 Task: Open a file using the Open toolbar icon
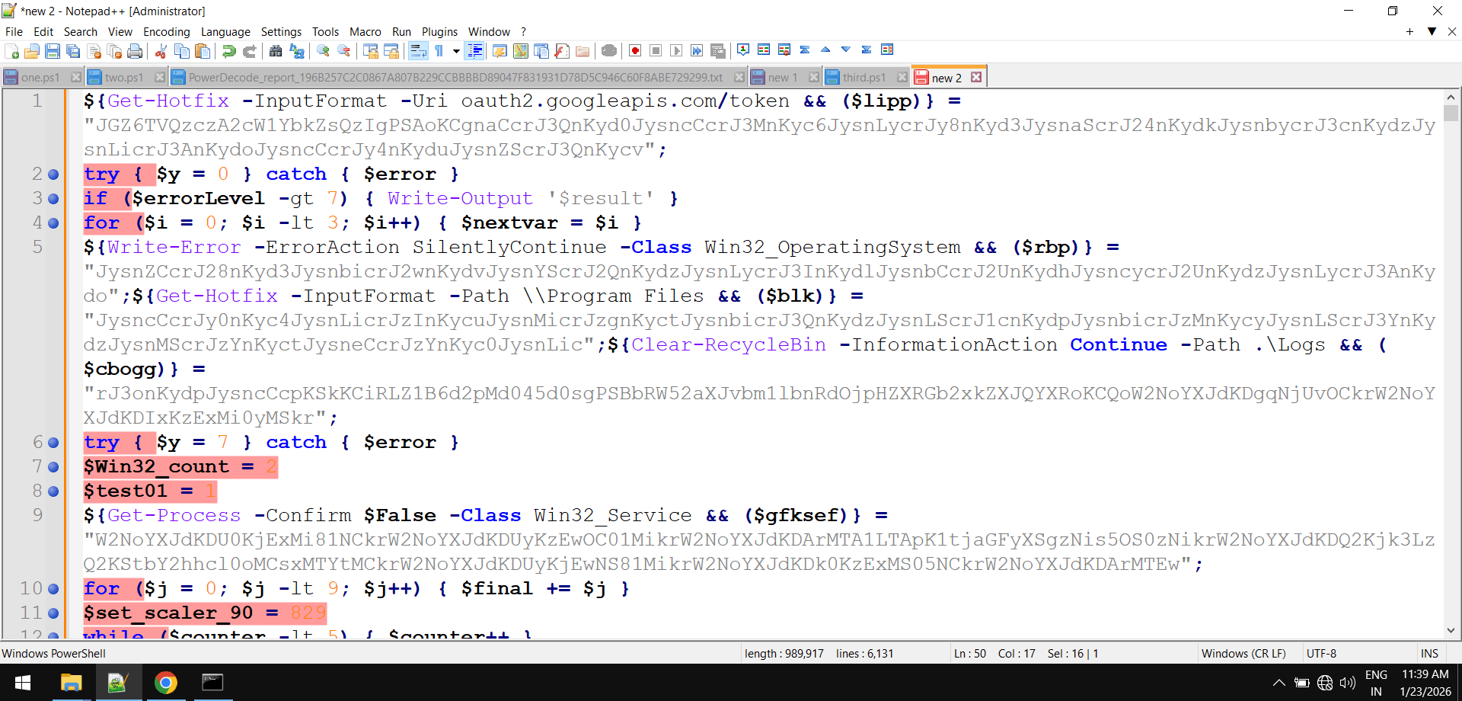pyautogui.click(x=32, y=50)
